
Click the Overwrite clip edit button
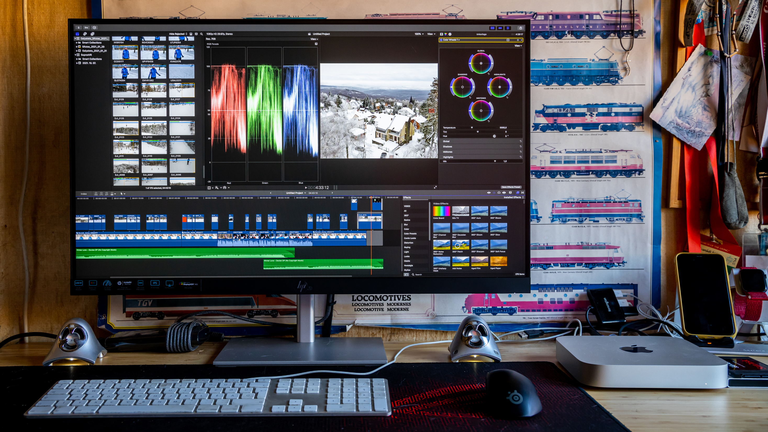(x=113, y=194)
